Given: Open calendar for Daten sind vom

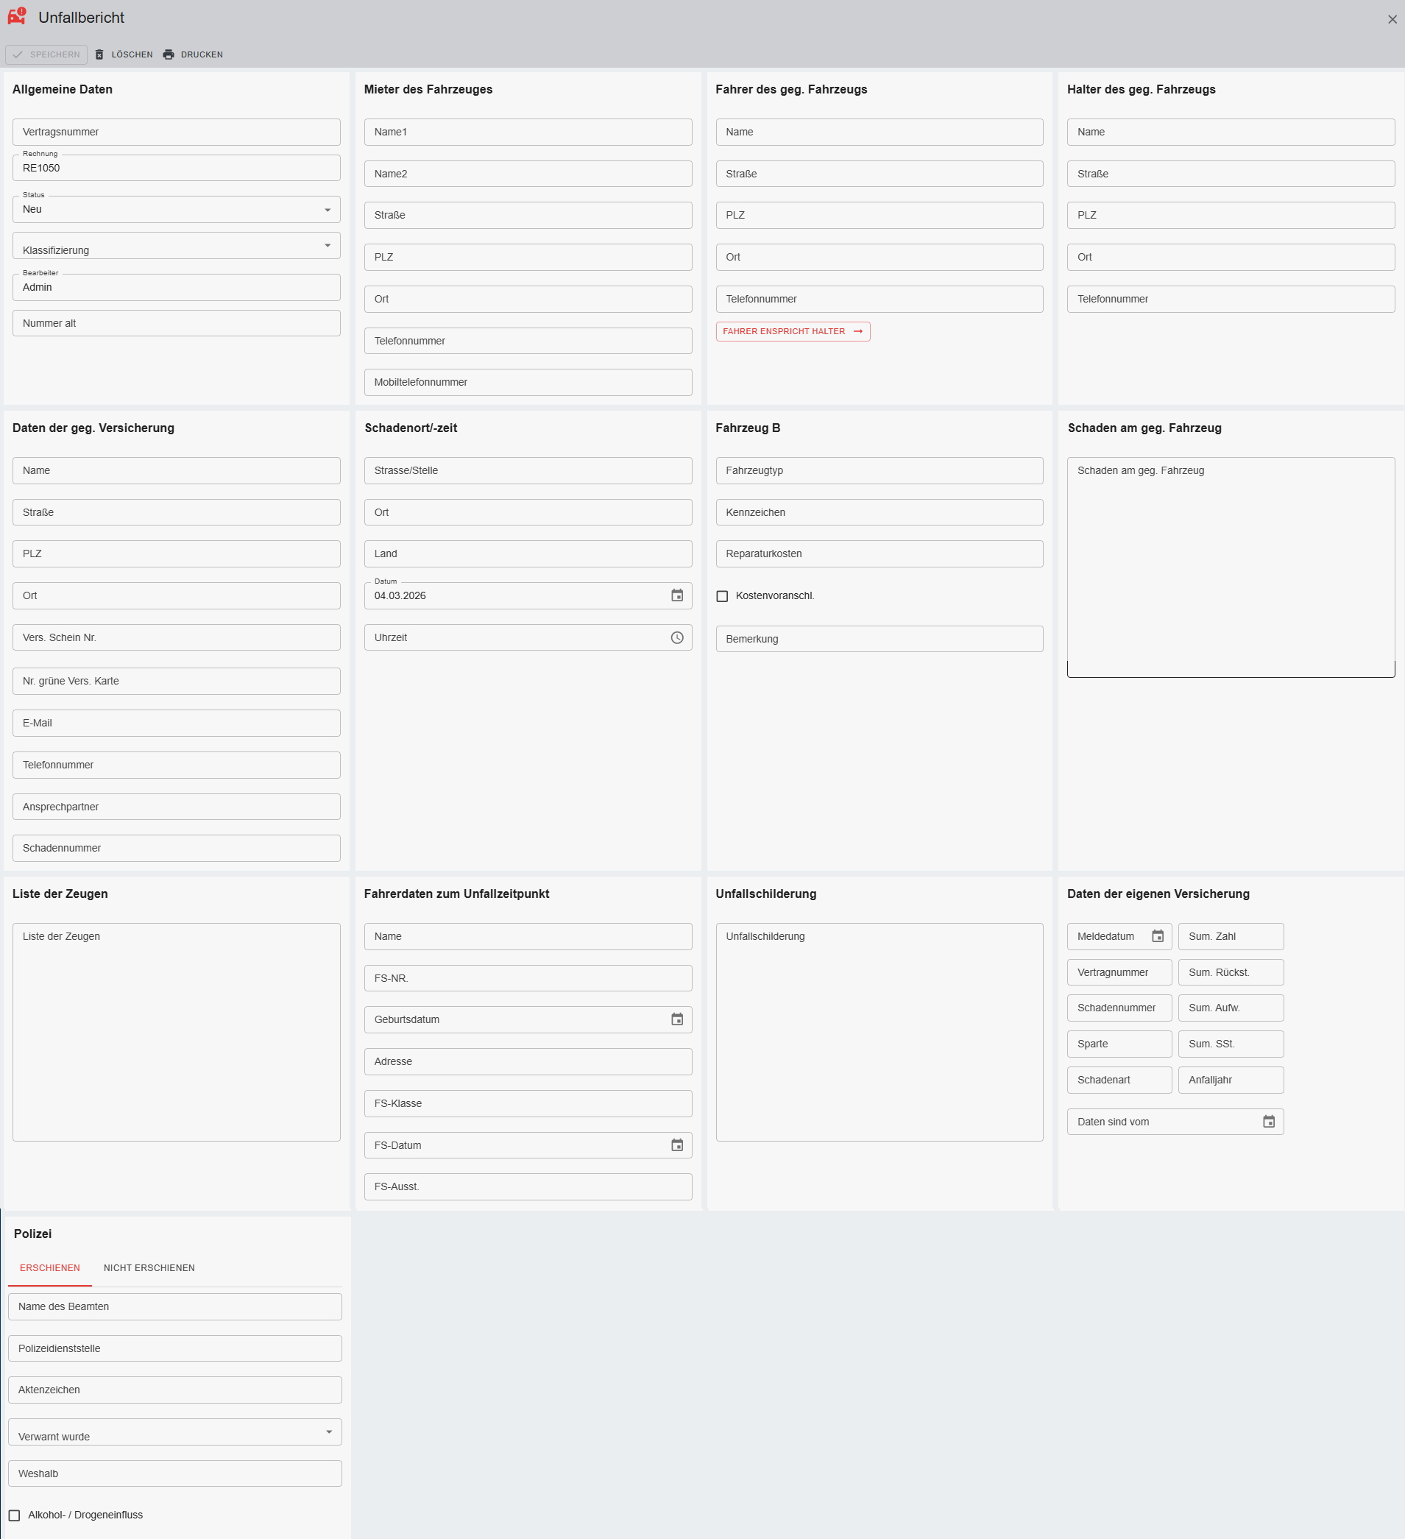Looking at the screenshot, I should click(1267, 1122).
